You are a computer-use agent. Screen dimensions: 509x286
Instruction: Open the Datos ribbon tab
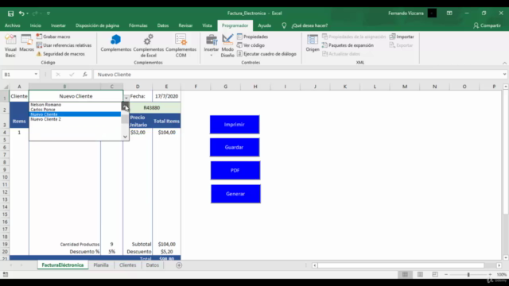pyautogui.click(x=162, y=25)
